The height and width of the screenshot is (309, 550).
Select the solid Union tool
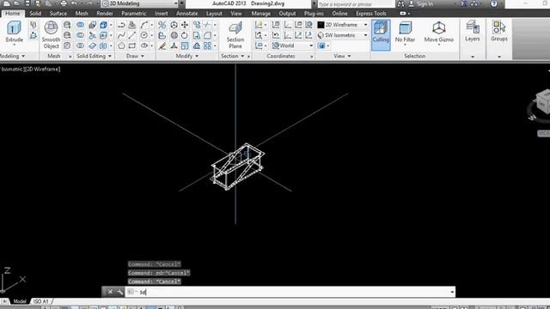[x=80, y=25]
